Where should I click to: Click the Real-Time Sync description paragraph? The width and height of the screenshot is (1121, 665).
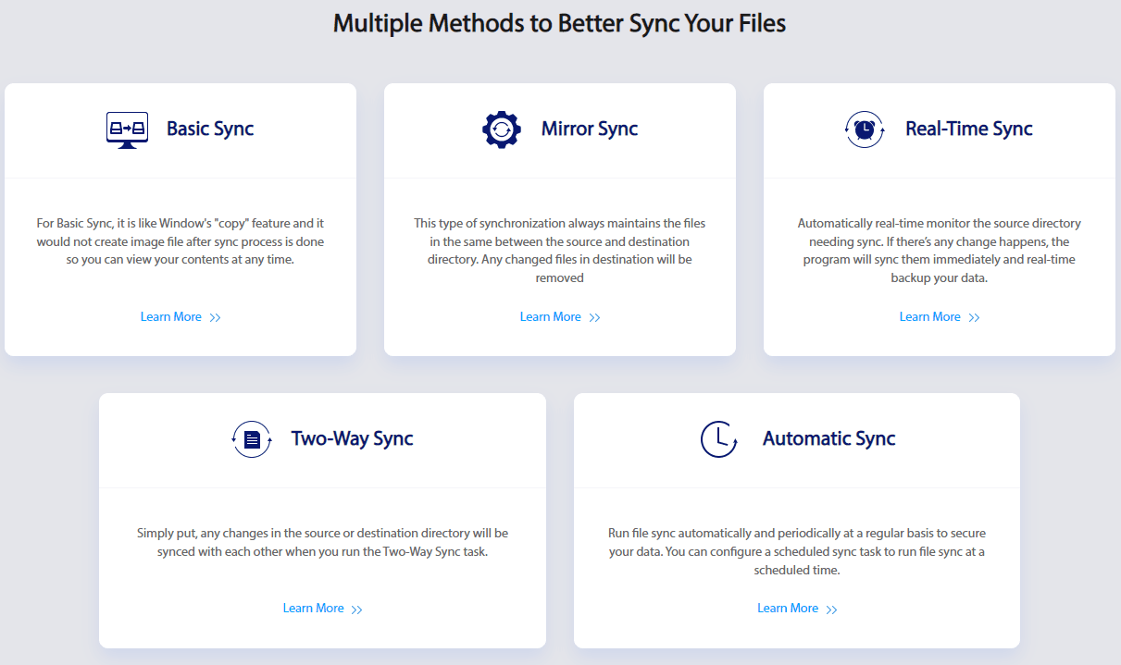coord(940,251)
